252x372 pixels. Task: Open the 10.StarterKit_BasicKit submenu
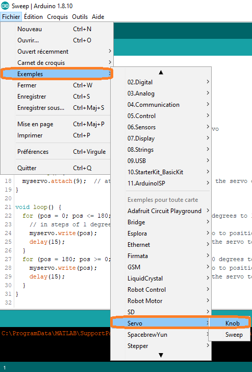pos(161,172)
